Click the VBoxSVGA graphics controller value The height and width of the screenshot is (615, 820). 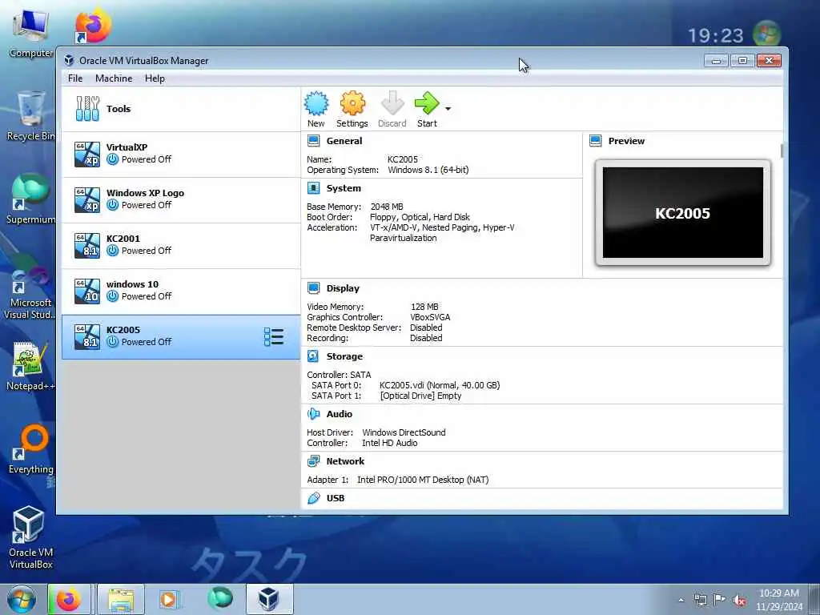(430, 317)
